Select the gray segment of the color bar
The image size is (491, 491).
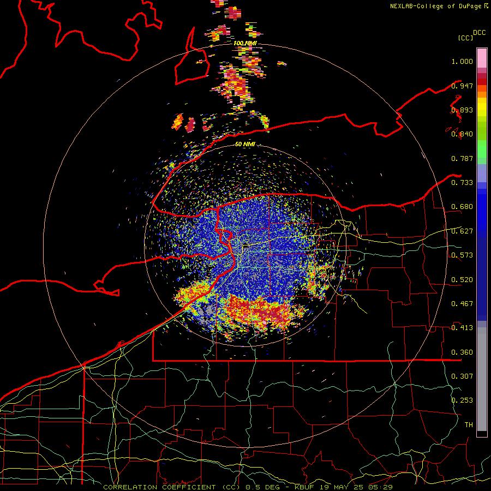pyautogui.click(x=482, y=379)
